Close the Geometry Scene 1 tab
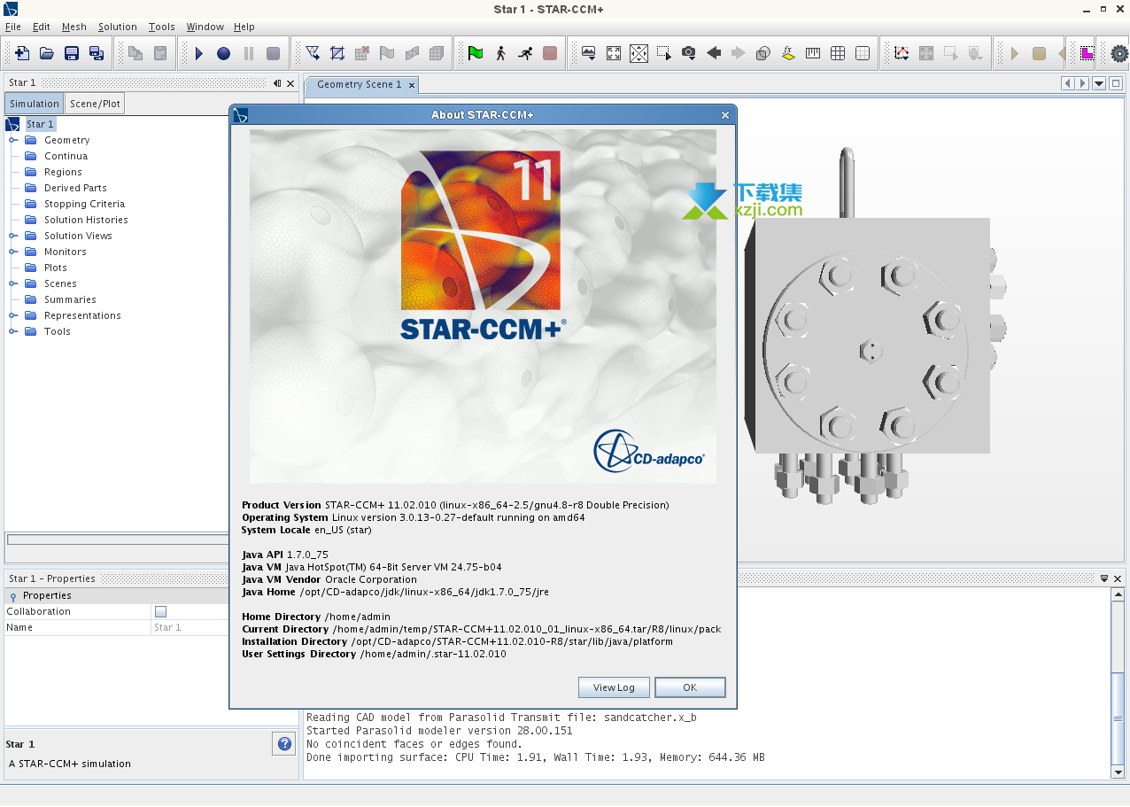The image size is (1130, 807). [x=412, y=85]
